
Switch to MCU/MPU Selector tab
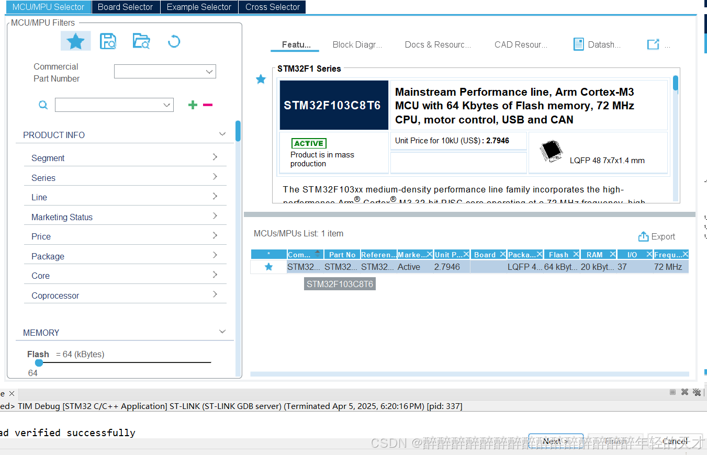click(x=48, y=7)
